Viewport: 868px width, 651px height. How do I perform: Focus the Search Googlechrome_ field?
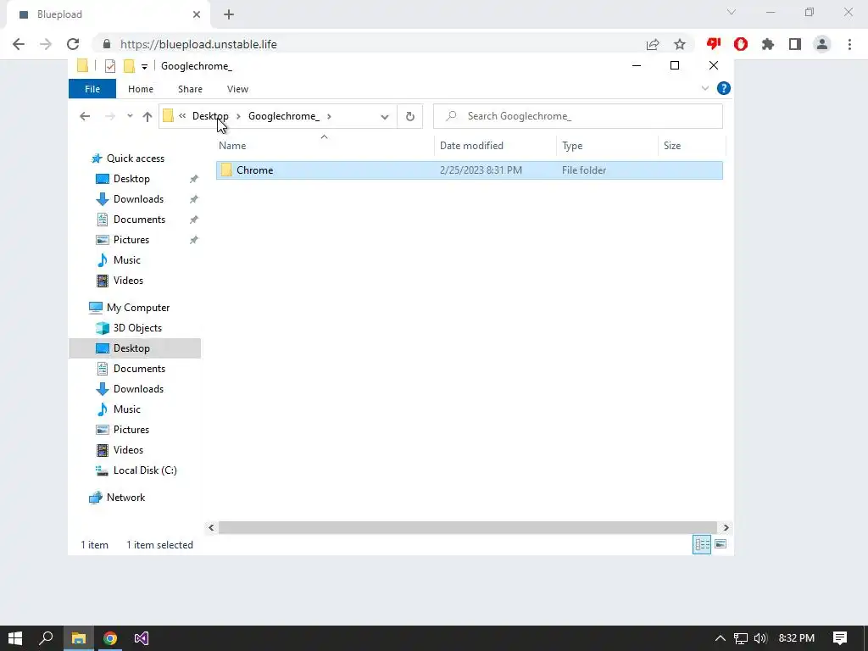[x=578, y=116]
